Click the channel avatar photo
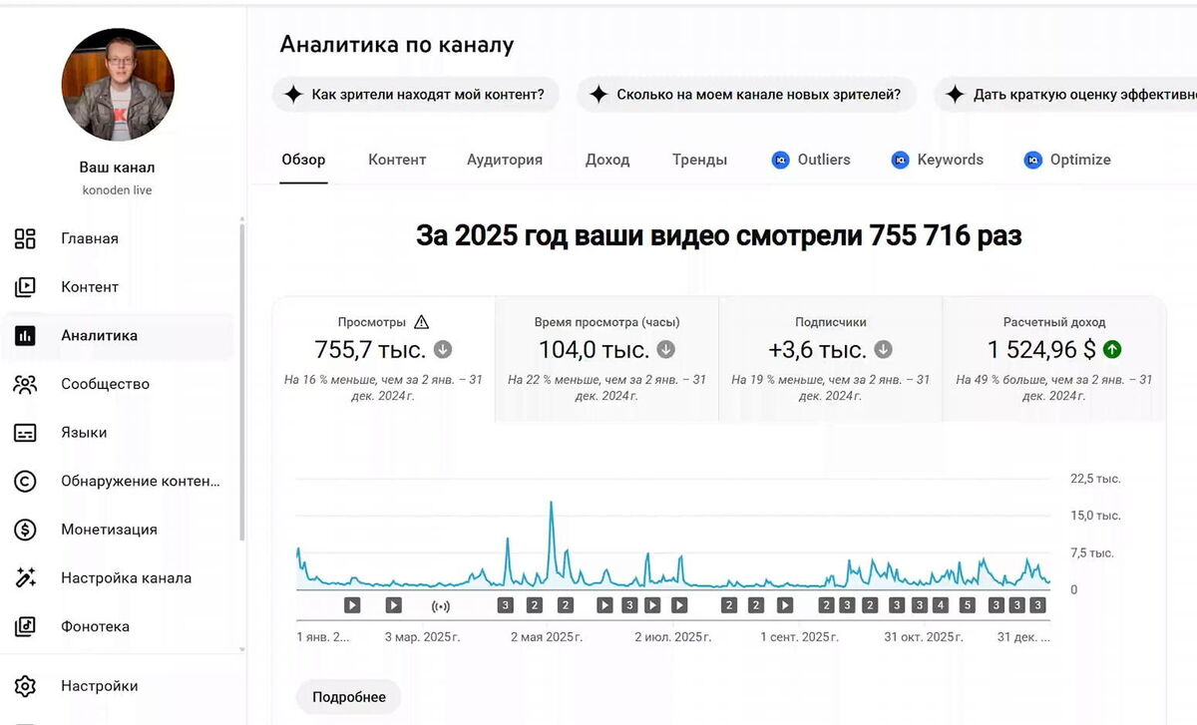 click(x=117, y=85)
